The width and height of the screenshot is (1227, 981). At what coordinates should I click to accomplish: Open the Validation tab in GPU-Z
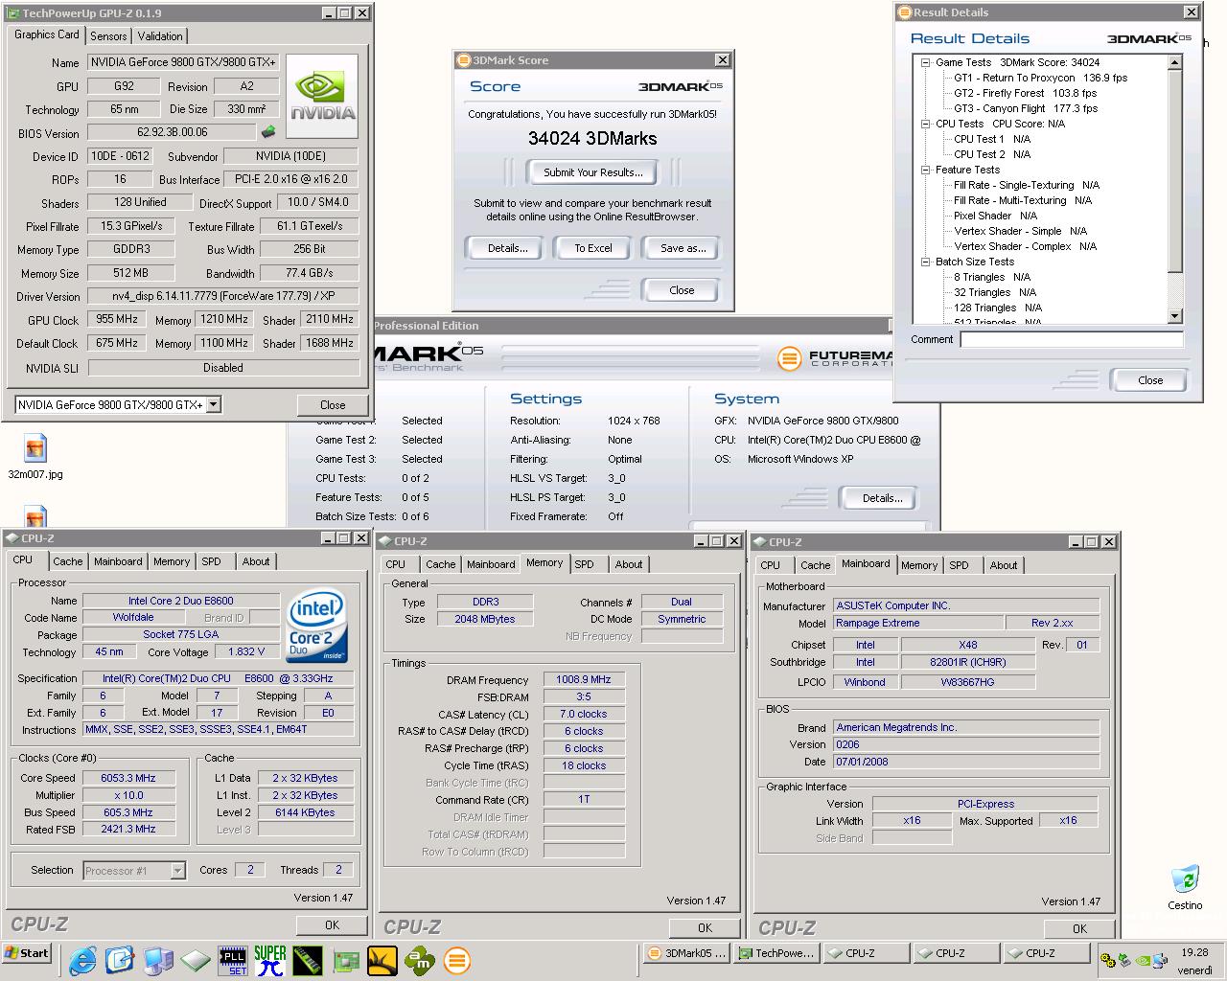coord(160,35)
